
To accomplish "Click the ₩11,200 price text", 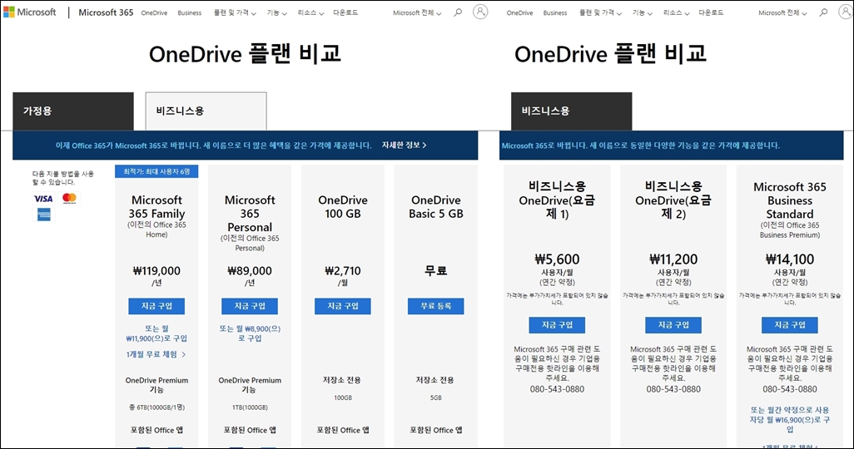I will click(x=673, y=259).
